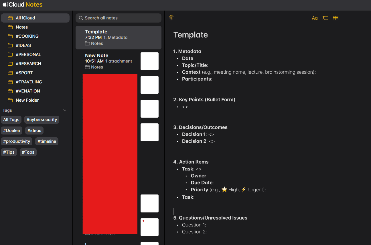Collapse the Tags section chevron
Image resolution: width=371 pixels, height=245 pixels.
65,110
